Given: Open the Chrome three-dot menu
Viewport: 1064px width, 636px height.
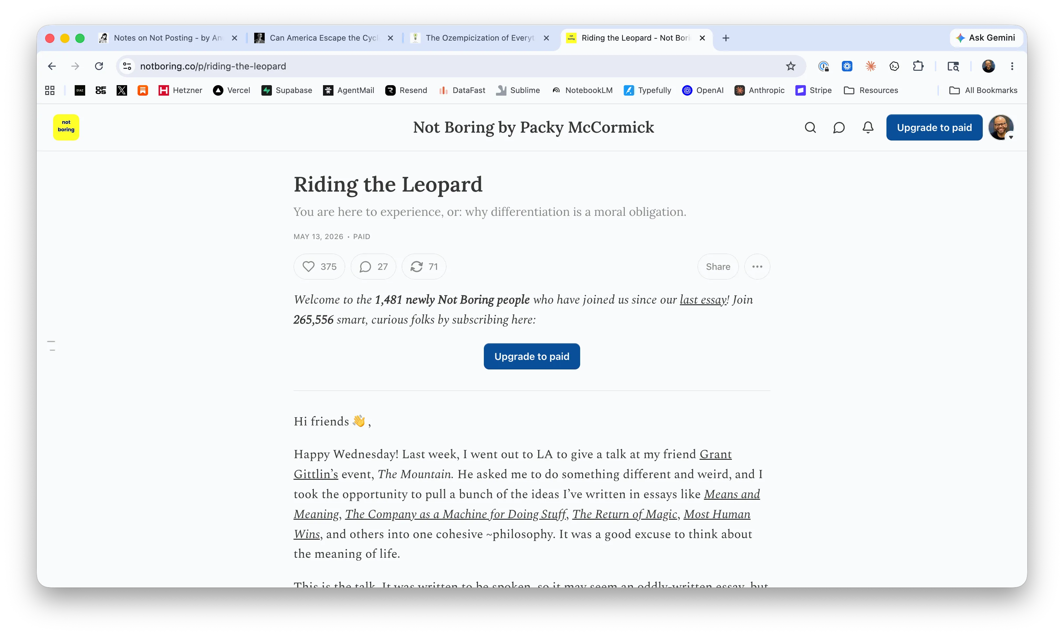Looking at the screenshot, I should (x=1012, y=66).
